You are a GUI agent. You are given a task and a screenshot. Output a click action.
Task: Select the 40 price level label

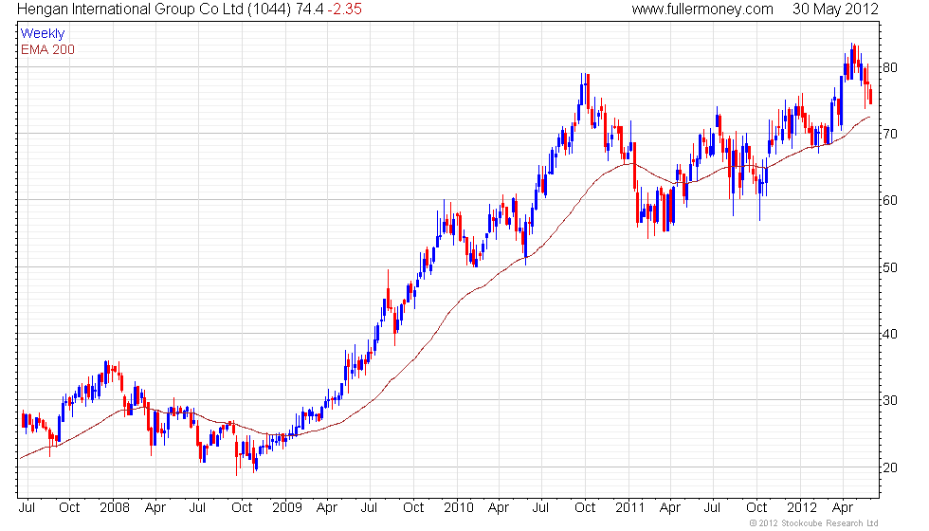[x=890, y=334]
